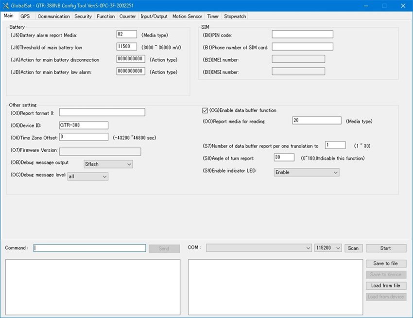Toggle the Enable data buffer function checkbox
Screen dimensions: 413x318
(205, 110)
